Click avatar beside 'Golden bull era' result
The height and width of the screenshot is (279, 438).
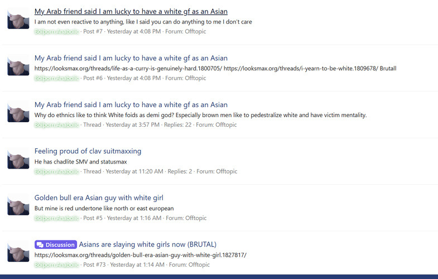(x=18, y=204)
